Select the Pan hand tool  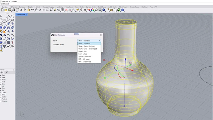point(36,10)
